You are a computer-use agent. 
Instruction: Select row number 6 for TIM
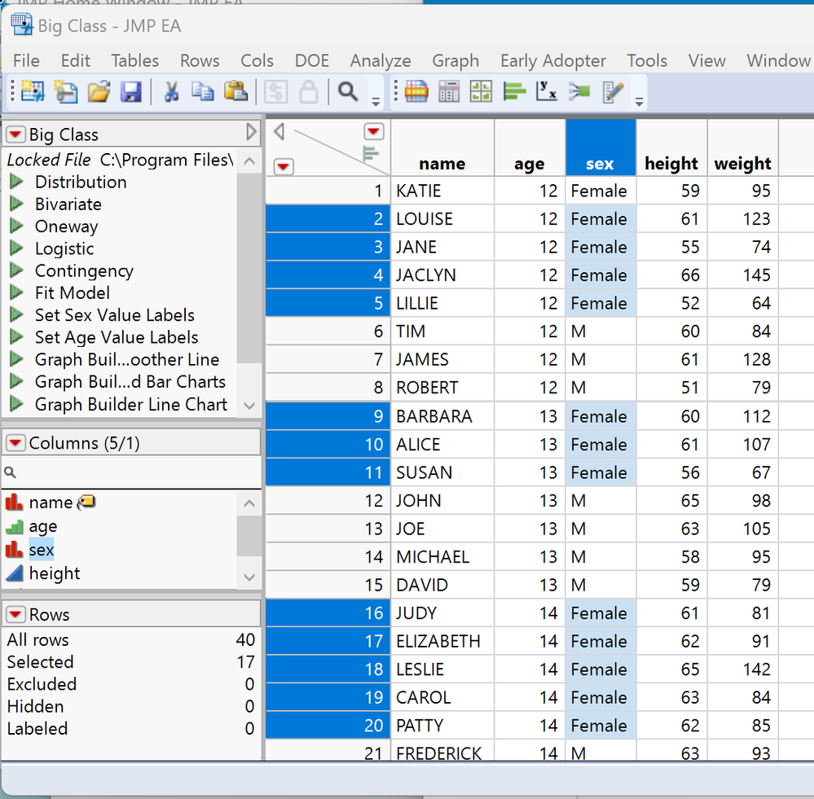coord(328,331)
